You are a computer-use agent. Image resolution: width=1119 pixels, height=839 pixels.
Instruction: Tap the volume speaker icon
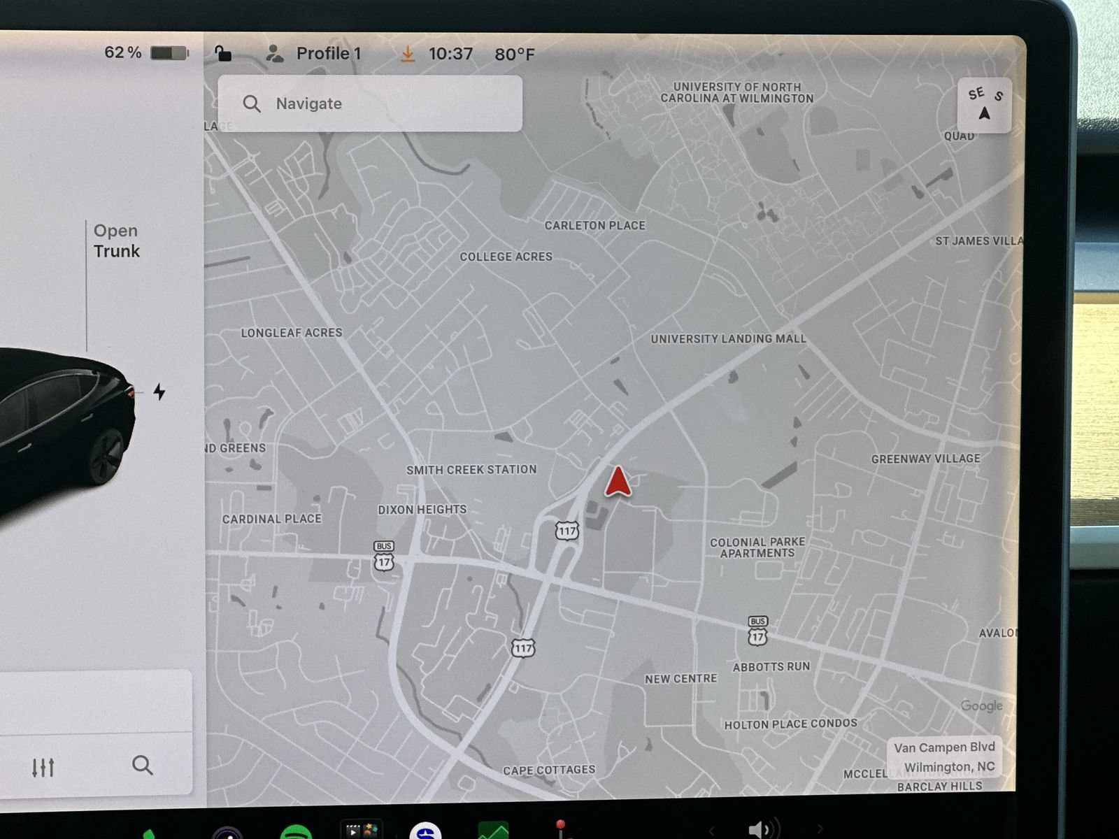click(763, 829)
